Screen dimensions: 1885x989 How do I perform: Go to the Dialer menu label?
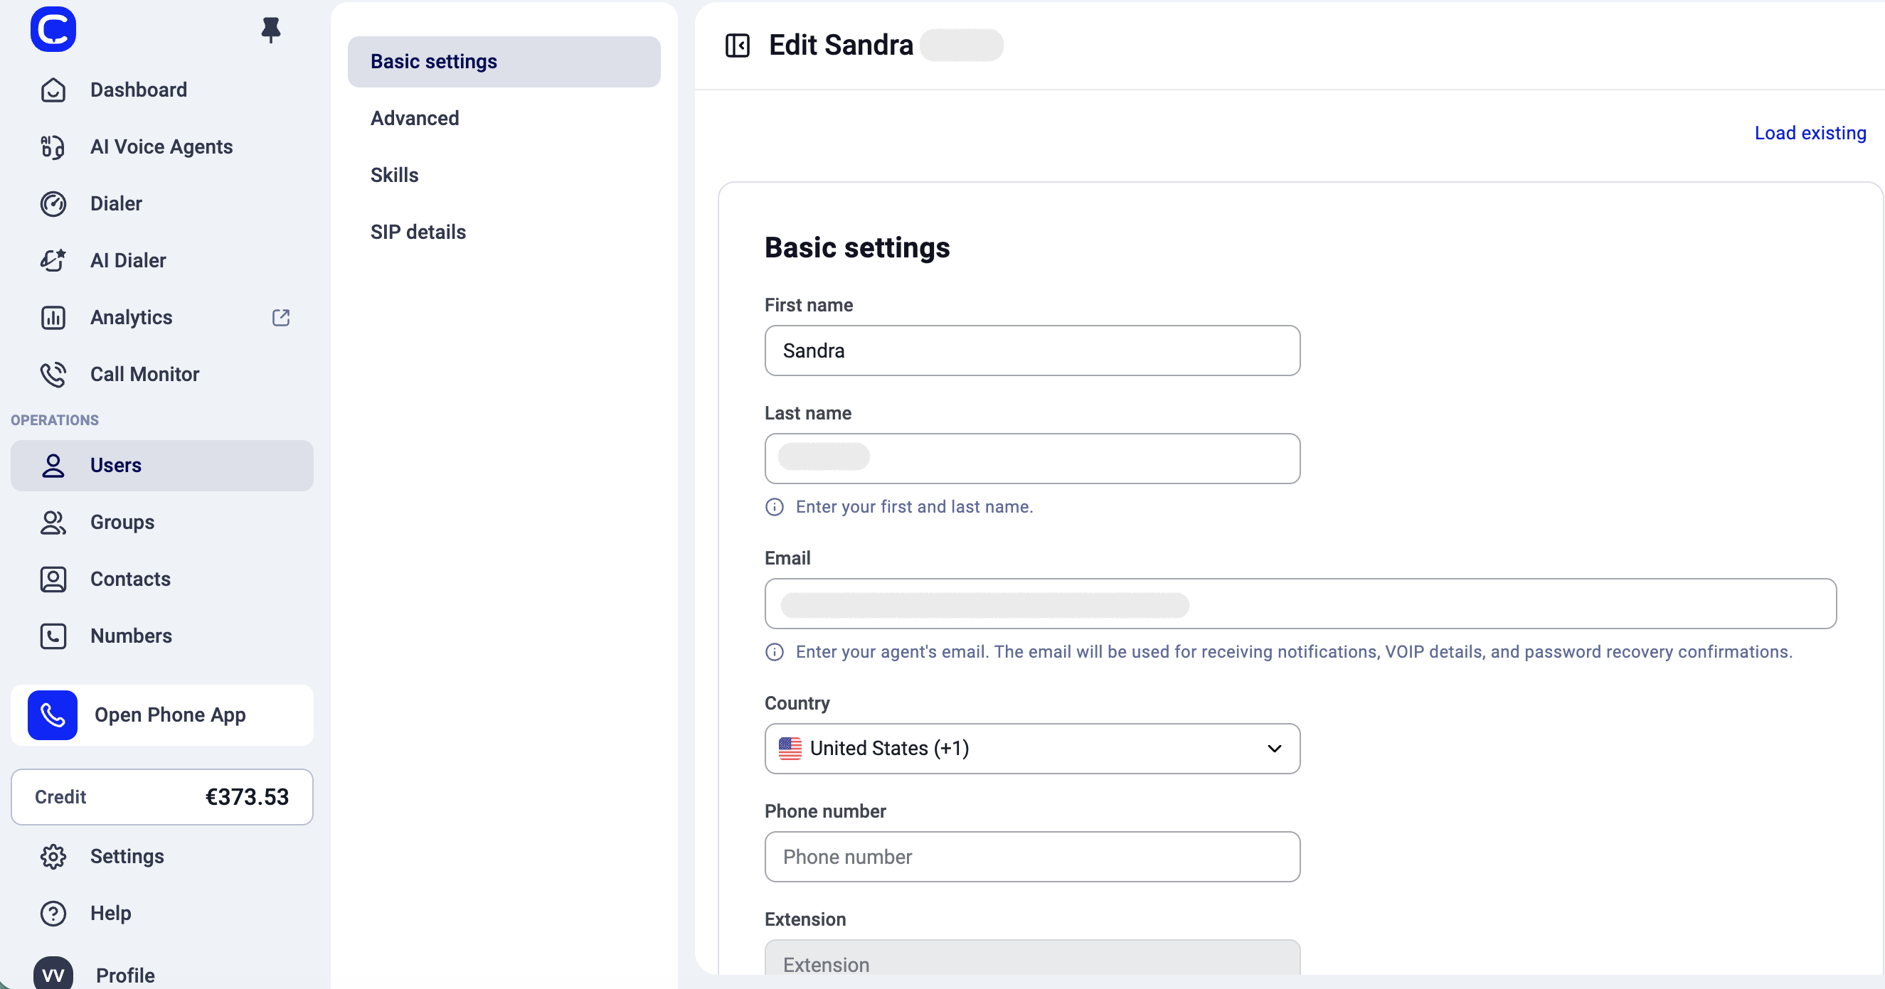tap(117, 204)
